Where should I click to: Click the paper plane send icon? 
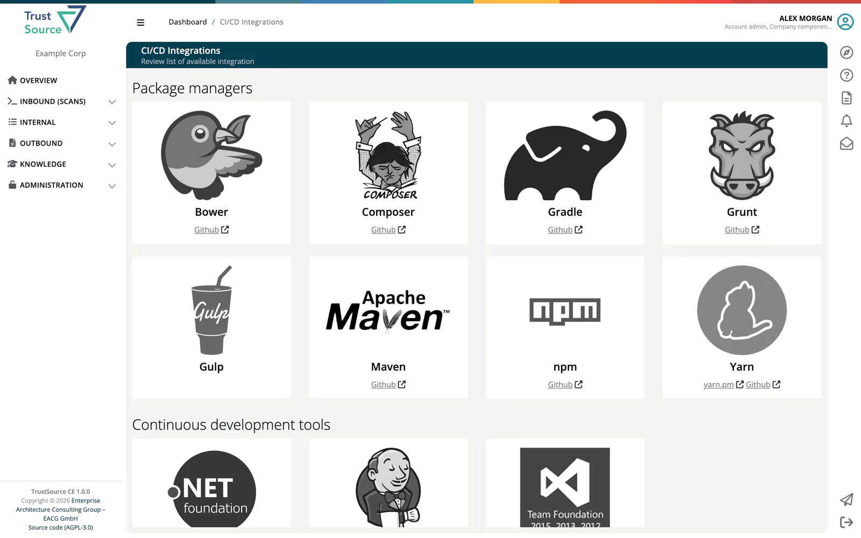tap(846, 500)
